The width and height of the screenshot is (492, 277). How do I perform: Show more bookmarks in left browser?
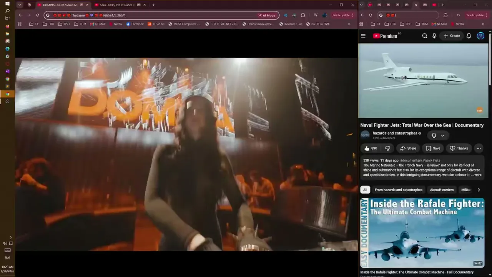[x=349, y=24]
